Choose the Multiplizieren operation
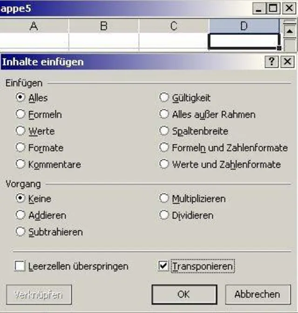This screenshot has height=313, width=298. tap(164, 198)
